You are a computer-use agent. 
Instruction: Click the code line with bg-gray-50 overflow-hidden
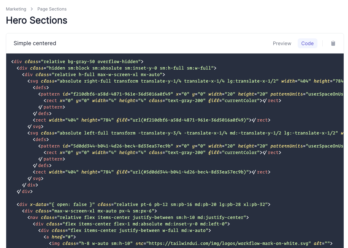tap(77, 62)
